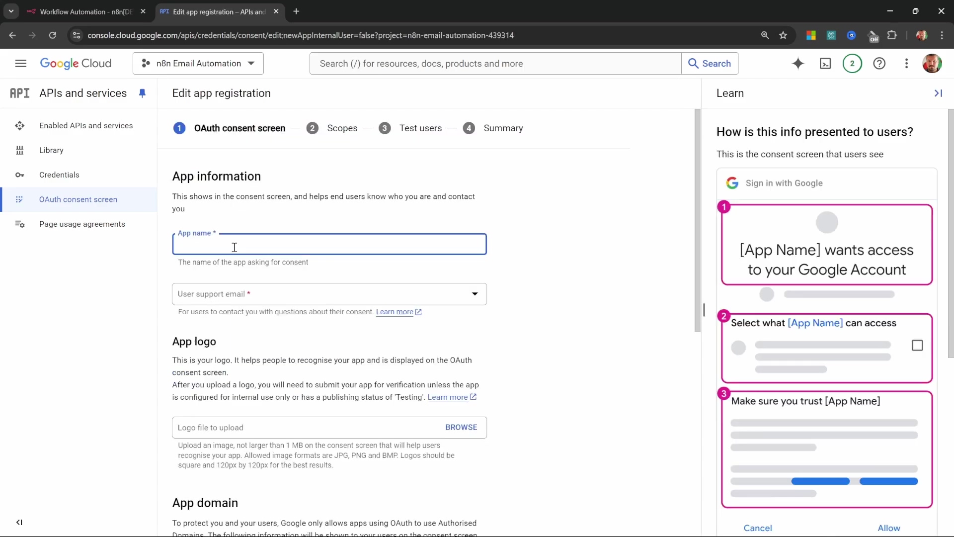Tick the checkbox in consent preview
954x537 pixels.
tap(917, 346)
